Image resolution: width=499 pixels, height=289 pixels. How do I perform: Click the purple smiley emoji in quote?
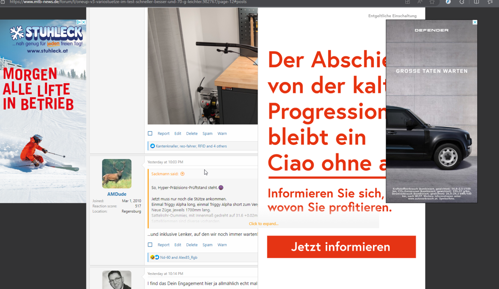[221, 187]
